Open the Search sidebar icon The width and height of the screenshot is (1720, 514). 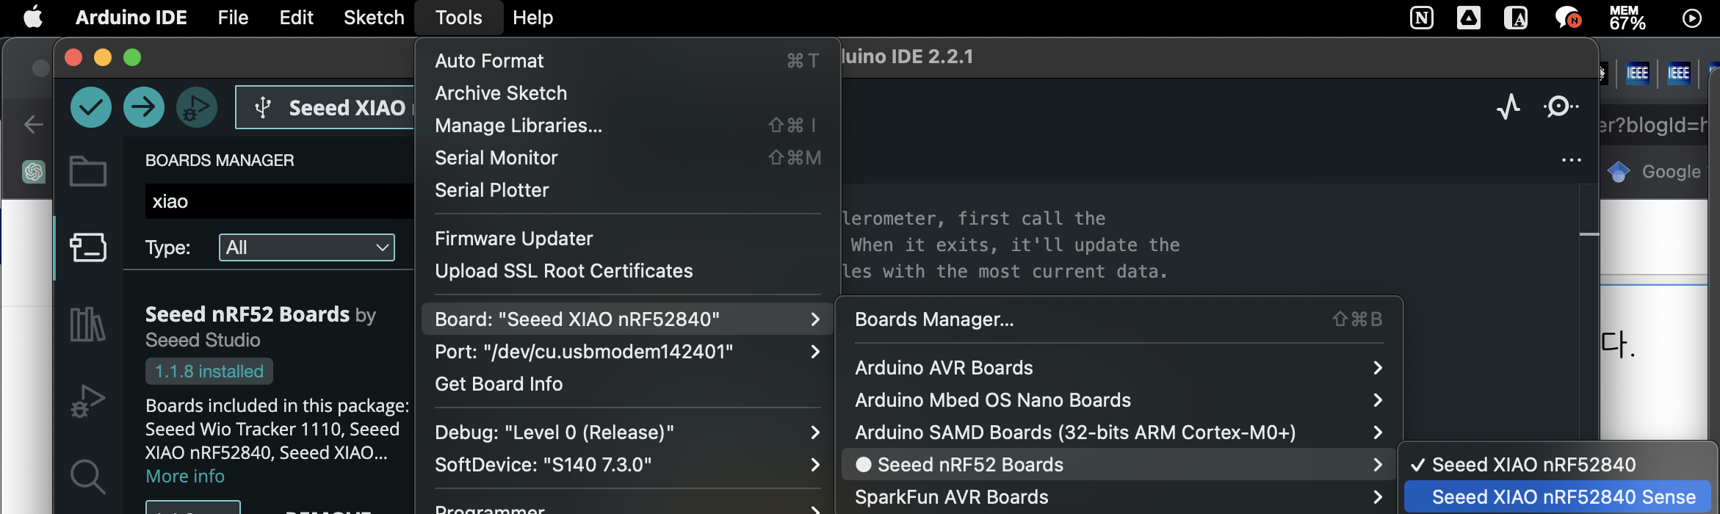pos(88,477)
